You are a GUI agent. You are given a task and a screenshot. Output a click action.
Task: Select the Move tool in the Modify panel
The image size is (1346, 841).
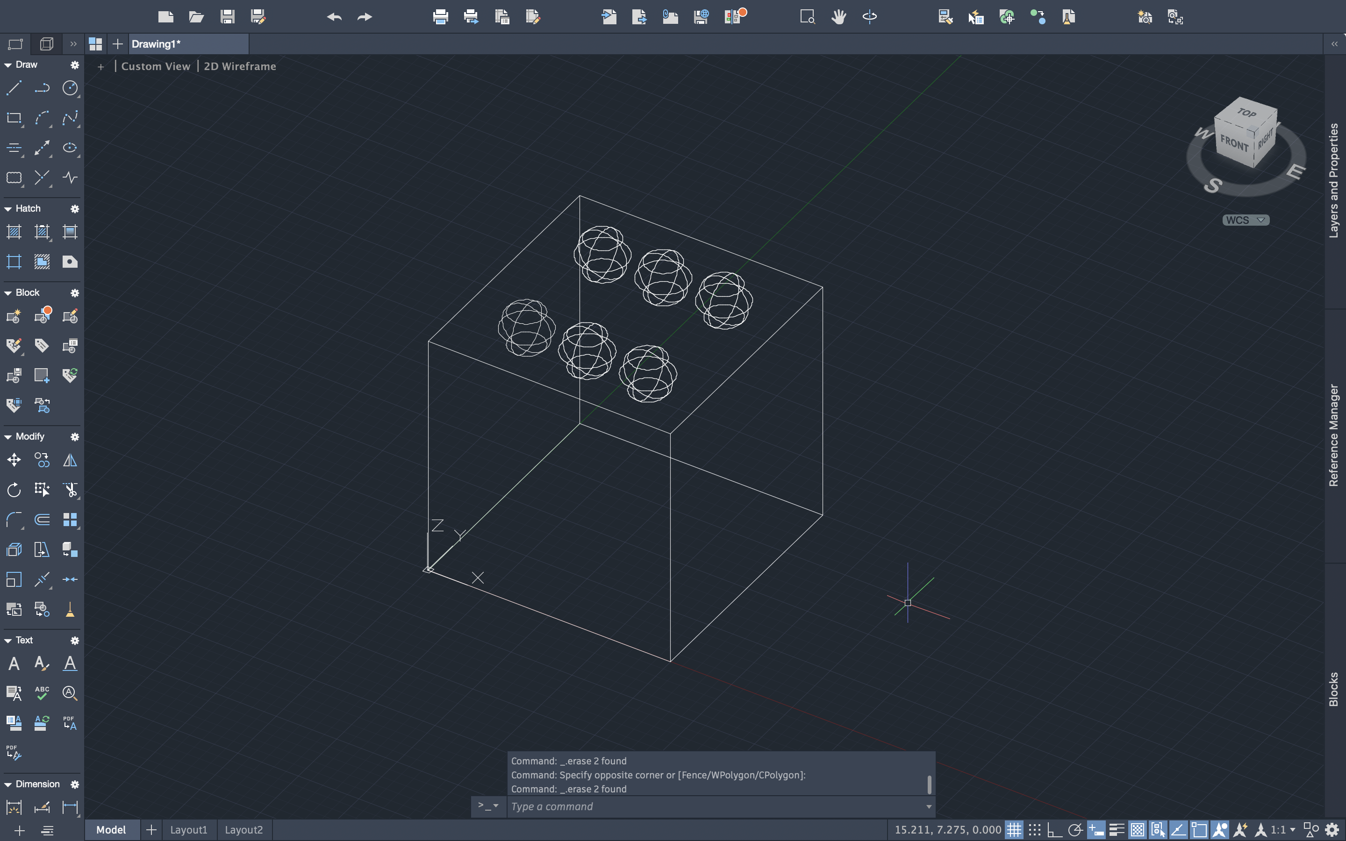tap(14, 460)
